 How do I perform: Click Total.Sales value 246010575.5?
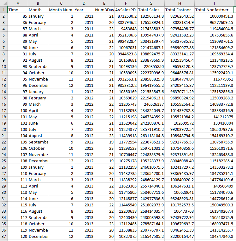[151, 167]
